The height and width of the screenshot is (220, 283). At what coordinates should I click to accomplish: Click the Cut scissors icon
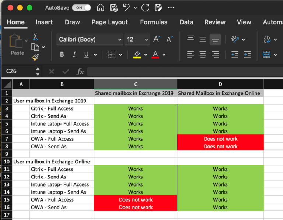point(35,37)
